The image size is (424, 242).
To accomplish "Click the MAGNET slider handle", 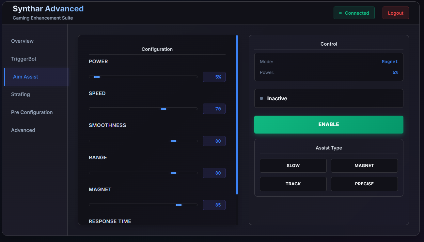I will coord(179,205).
